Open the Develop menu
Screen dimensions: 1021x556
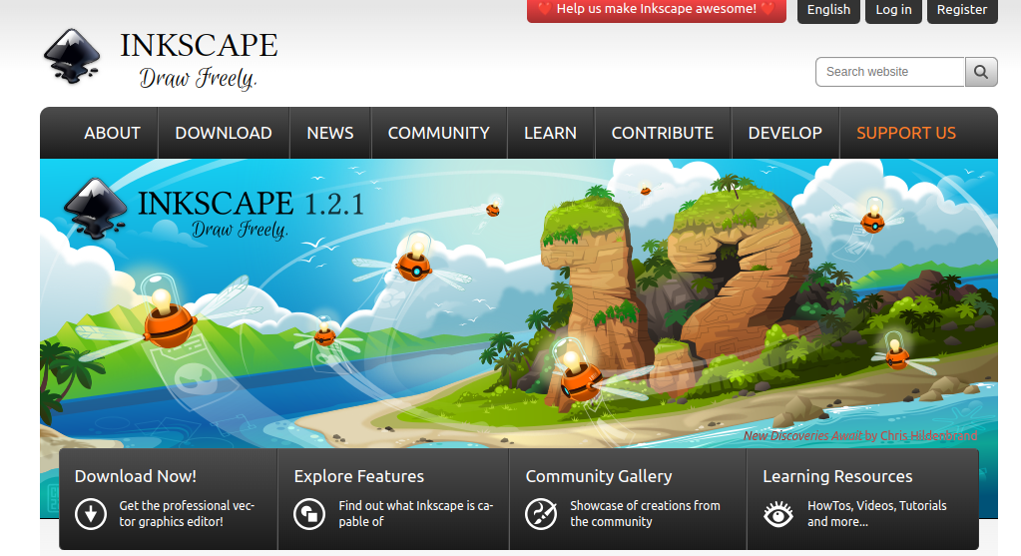click(x=785, y=133)
